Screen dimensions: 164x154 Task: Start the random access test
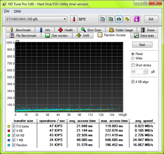(142, 45)
